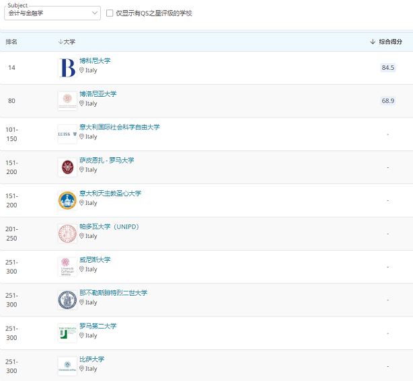Open 意大利天主教圣心大学 link
Image resolution: width=413 pixels, height=381 pixels.
coord(110,194)
